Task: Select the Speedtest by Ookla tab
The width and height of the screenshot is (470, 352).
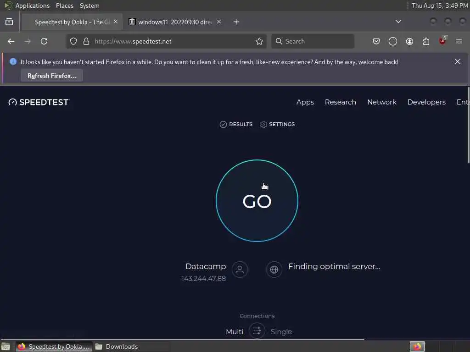Action: click(72, 22)
